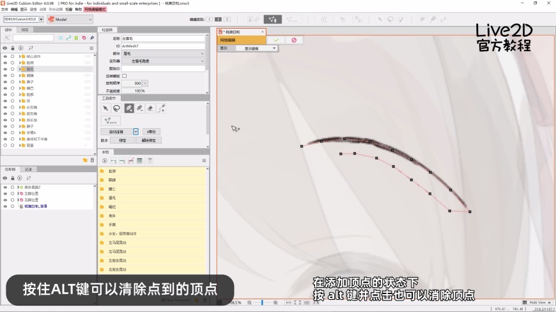Switch to the 项目 tab

(x=25, y=30)
